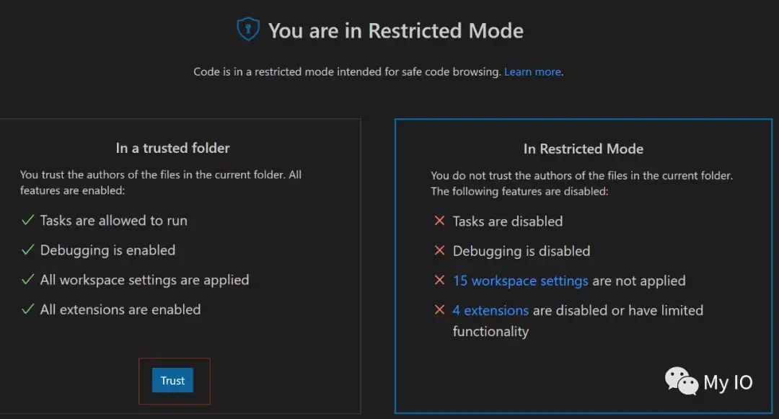Click checkmark beside "Tasks are allowed to run"
The height and width of the screenshot is (419, 779).
(x=28, y=221)
